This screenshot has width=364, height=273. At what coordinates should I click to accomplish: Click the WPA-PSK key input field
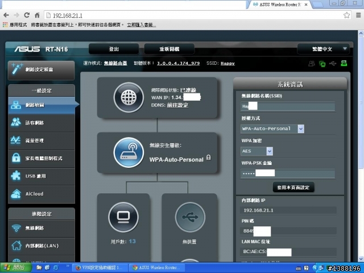(288, 173)
